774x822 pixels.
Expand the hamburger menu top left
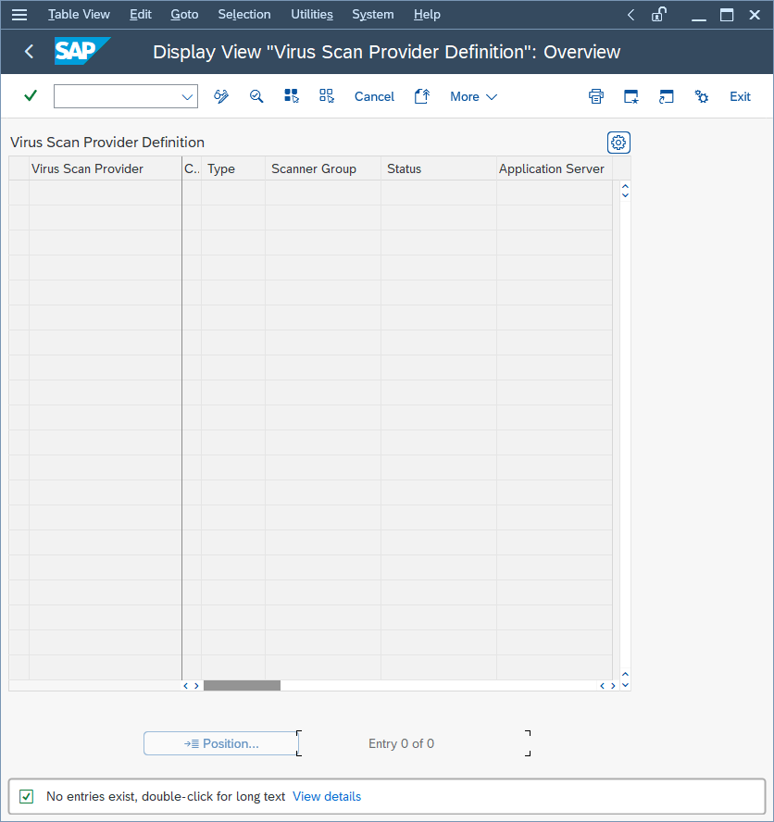pyautogui.click(x=19, y=14)
